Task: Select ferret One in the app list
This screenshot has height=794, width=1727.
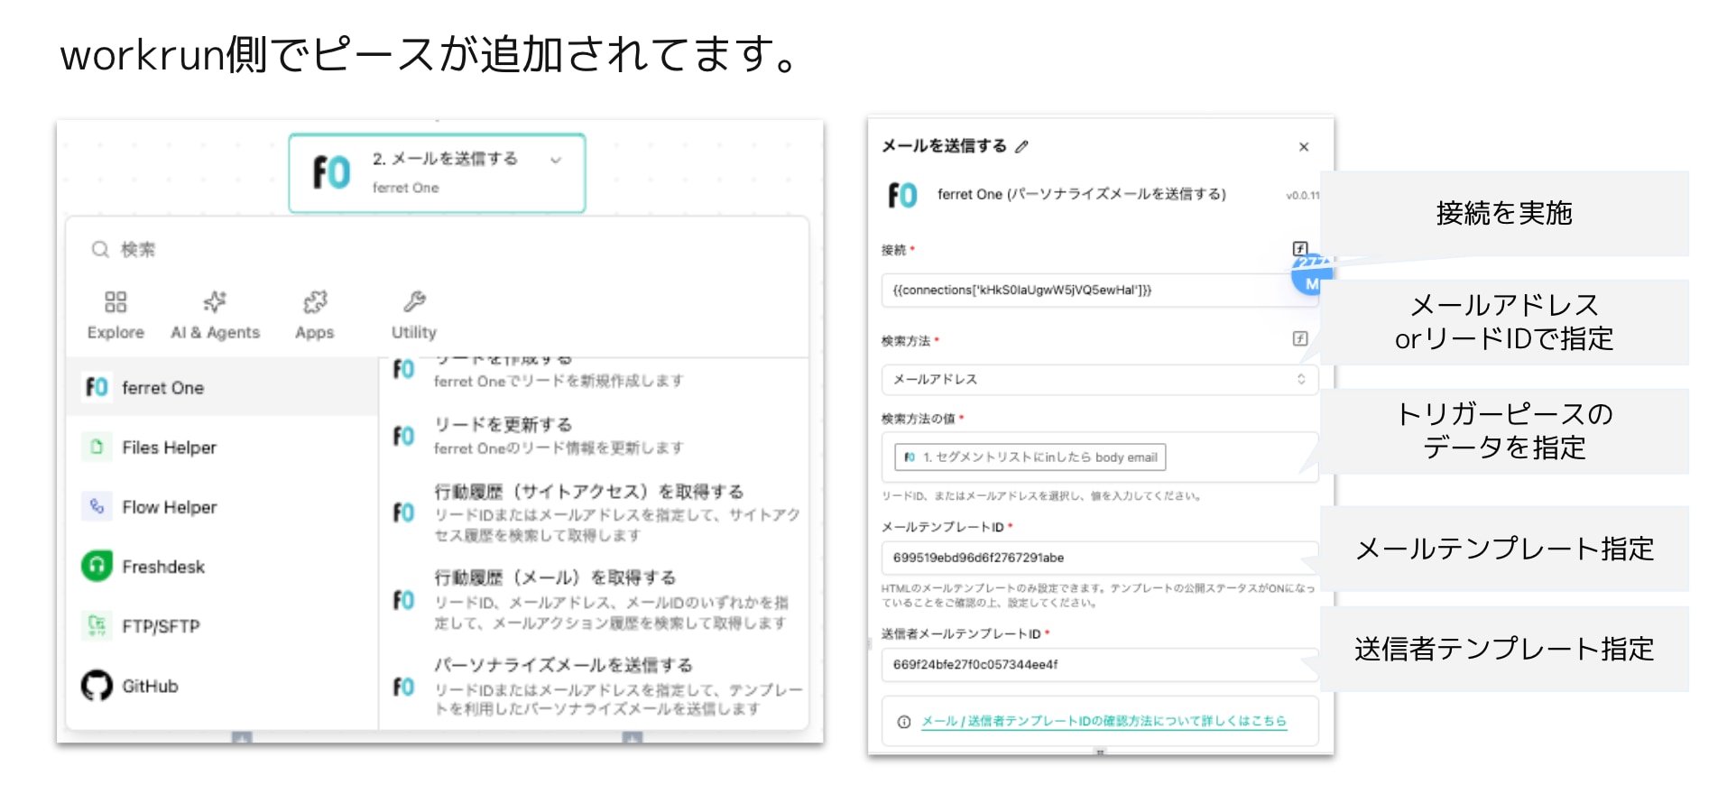Action: click(x=162, y=388)
